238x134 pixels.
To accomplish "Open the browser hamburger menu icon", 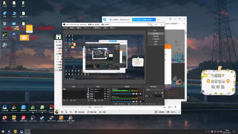I will tap(184, 24).
